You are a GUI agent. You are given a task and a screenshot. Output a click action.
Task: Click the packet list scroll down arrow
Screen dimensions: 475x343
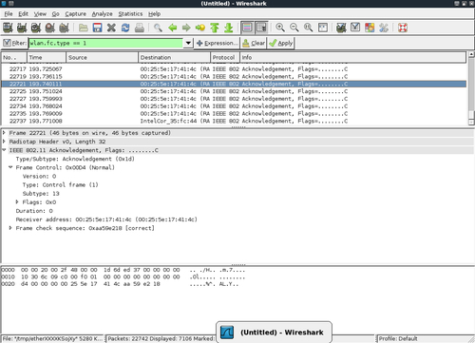(x=471, y=123)
